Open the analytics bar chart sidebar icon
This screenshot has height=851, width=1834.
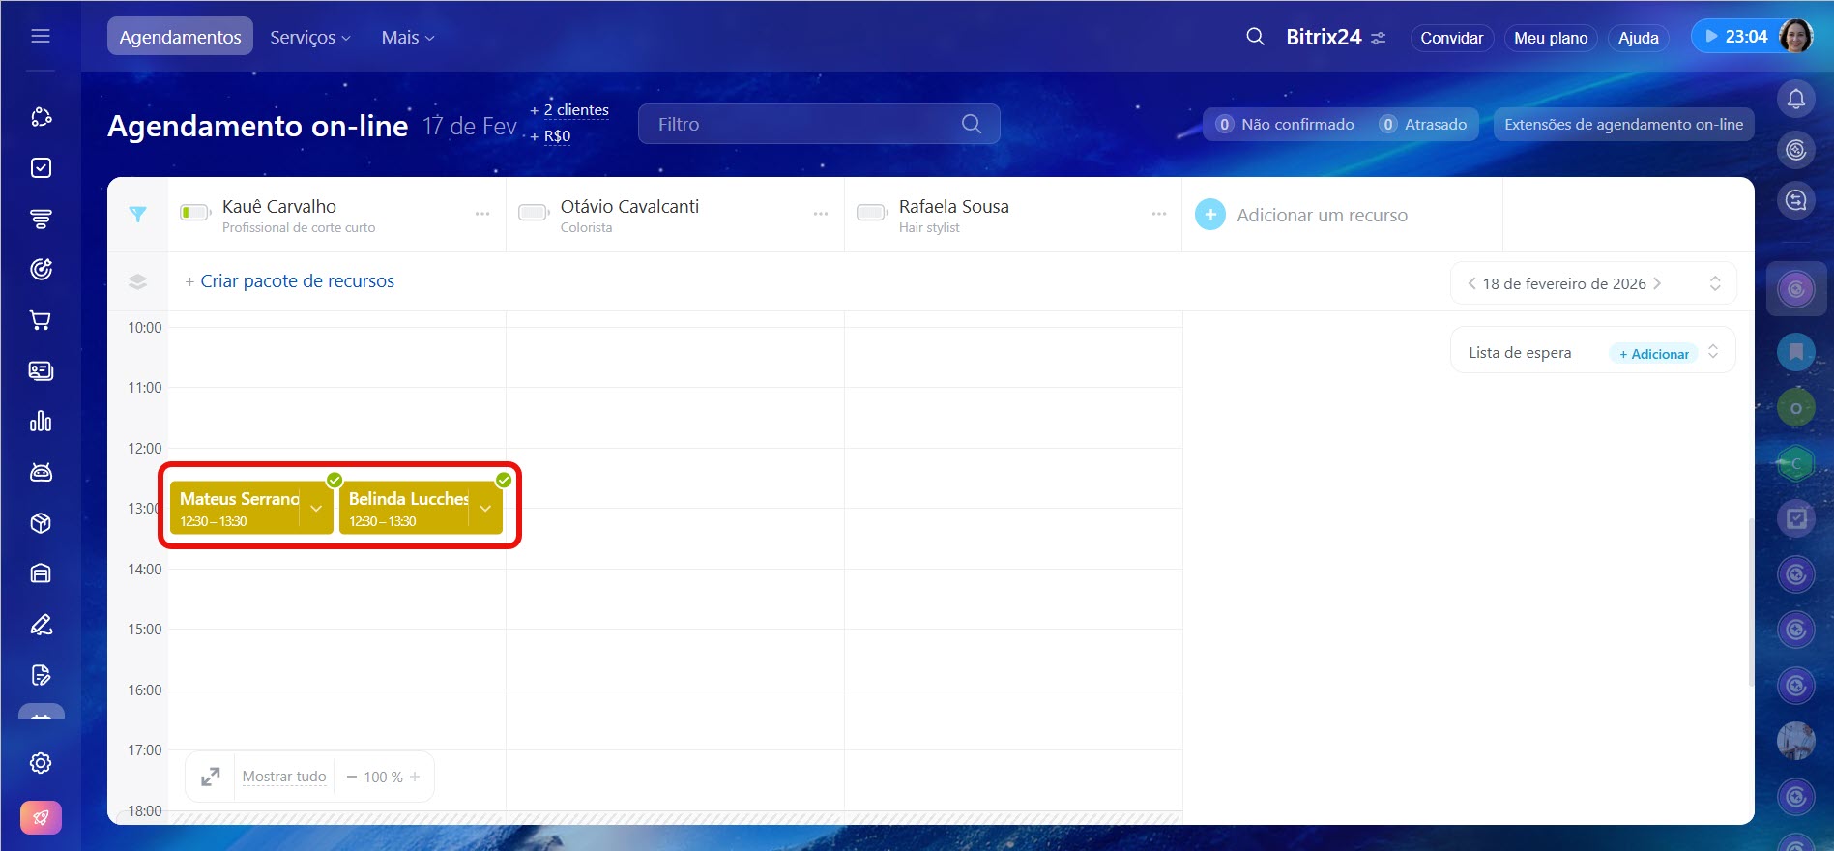[41, 422]
